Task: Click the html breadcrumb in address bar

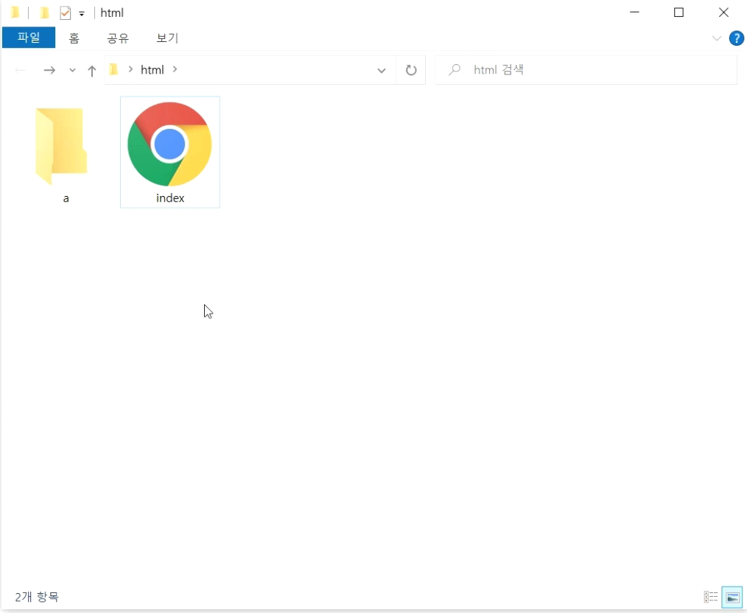Action: 152,70
